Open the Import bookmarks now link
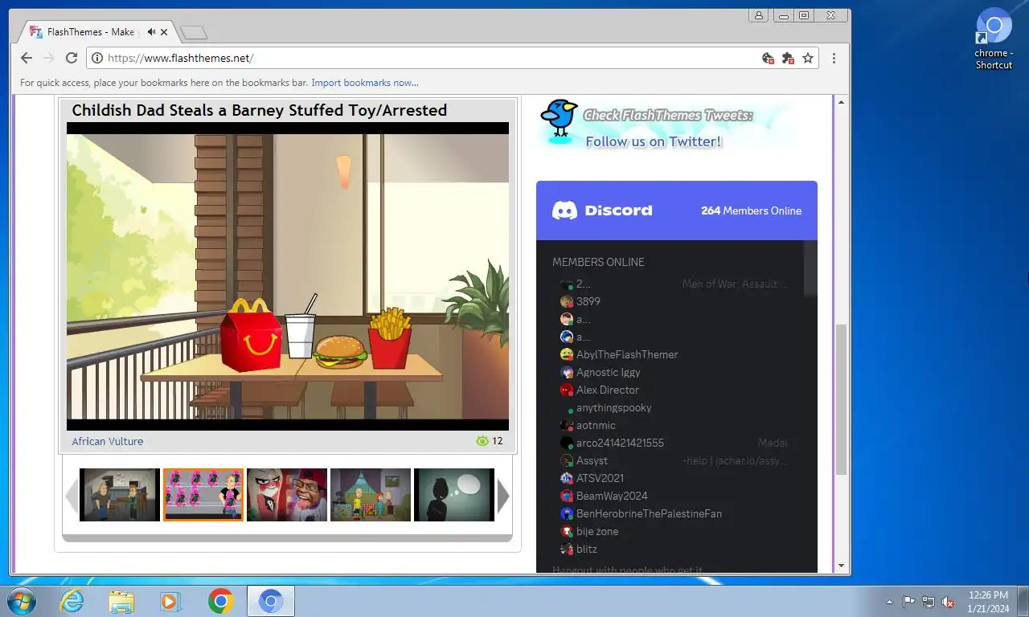This screenshot has width=1029, height=617. (x=365, y=83)
